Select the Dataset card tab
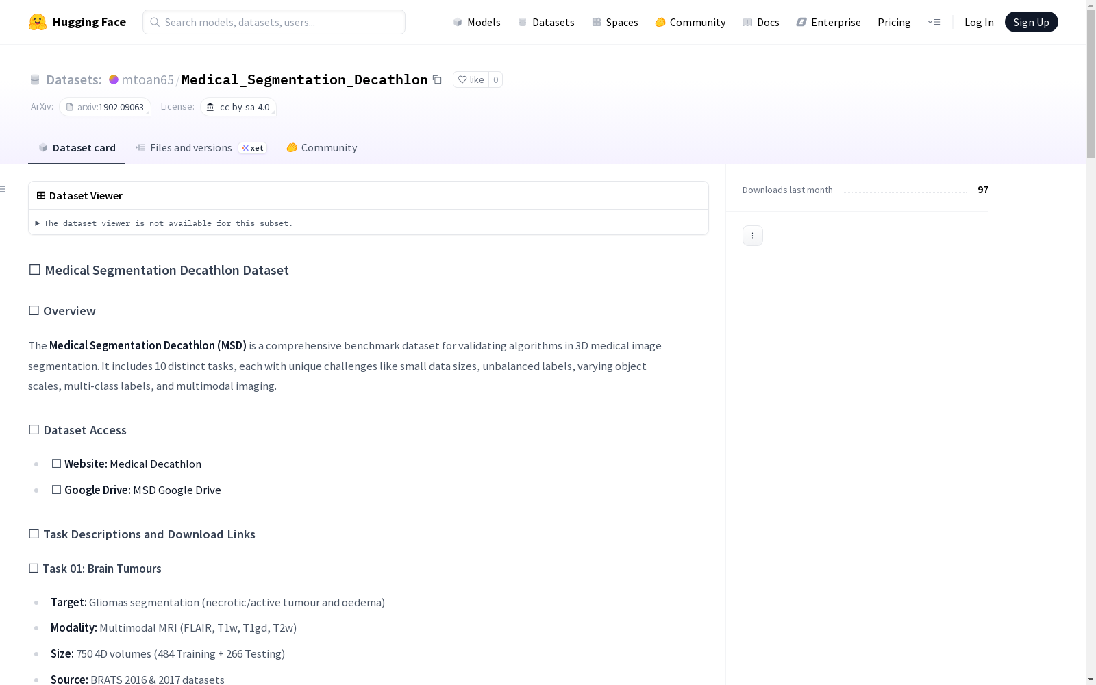Screen dimensions: 1096x685 click(x=77, y=148)
